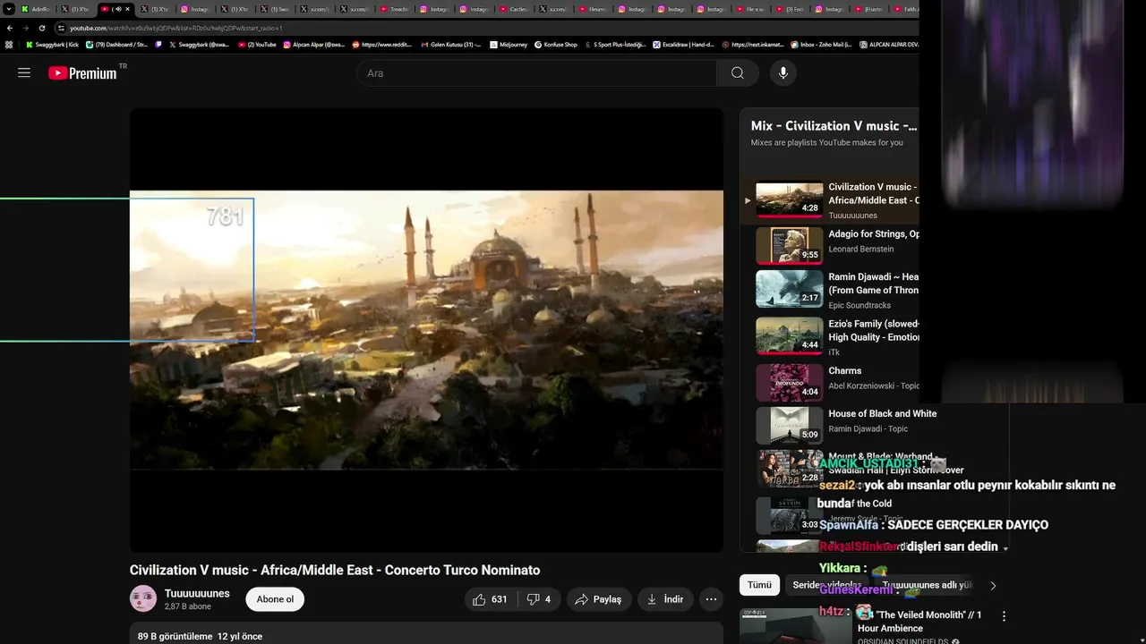Open the tab search dropdown arrow
This screenshot has height=644, width=1146.
tap(9, 9)
